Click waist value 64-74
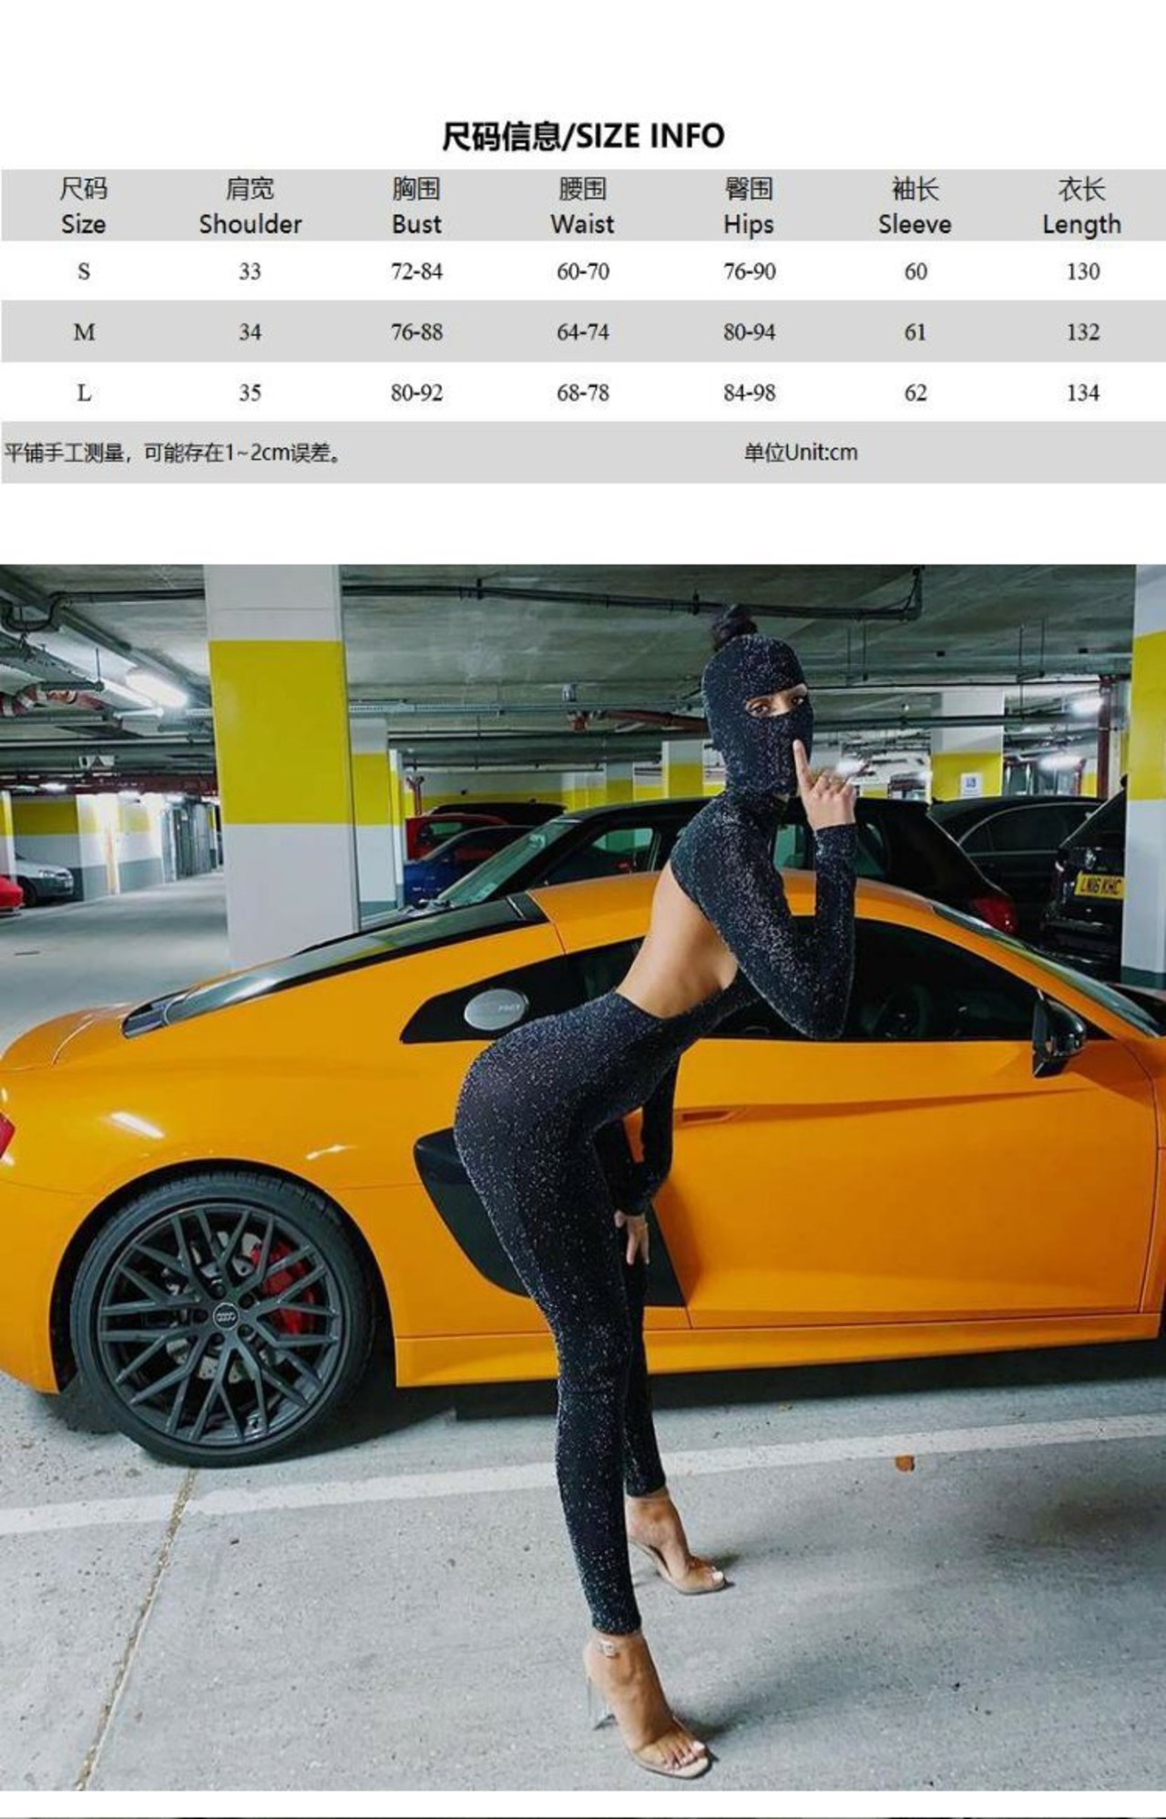Viewport: 1166px width, 1819px height. tap(583, 332)
